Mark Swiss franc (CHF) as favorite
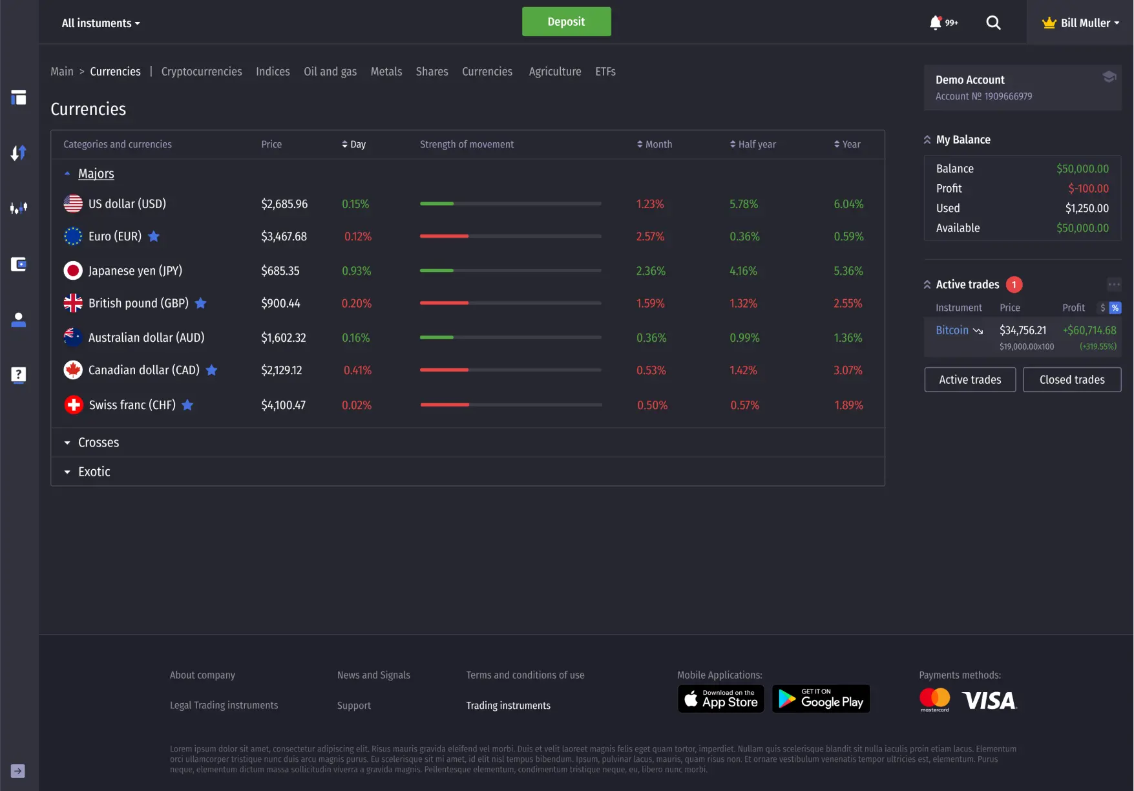The width and height of the screenshot is (1134, 791). pyautogui.click(x=188, y=405)
